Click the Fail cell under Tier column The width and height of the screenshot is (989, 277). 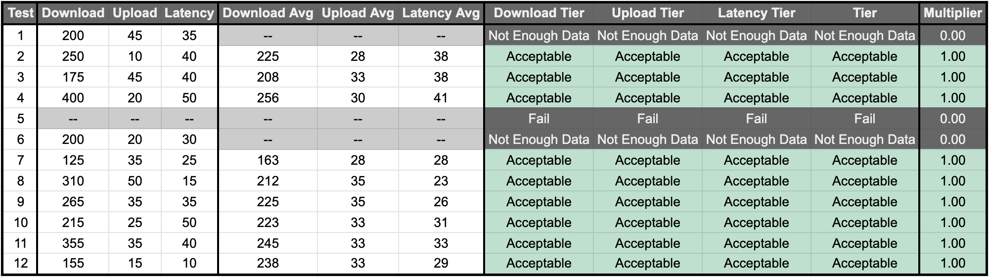pos(864,119)
